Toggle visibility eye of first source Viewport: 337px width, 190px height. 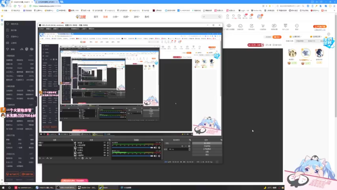(x=105, y=143)
